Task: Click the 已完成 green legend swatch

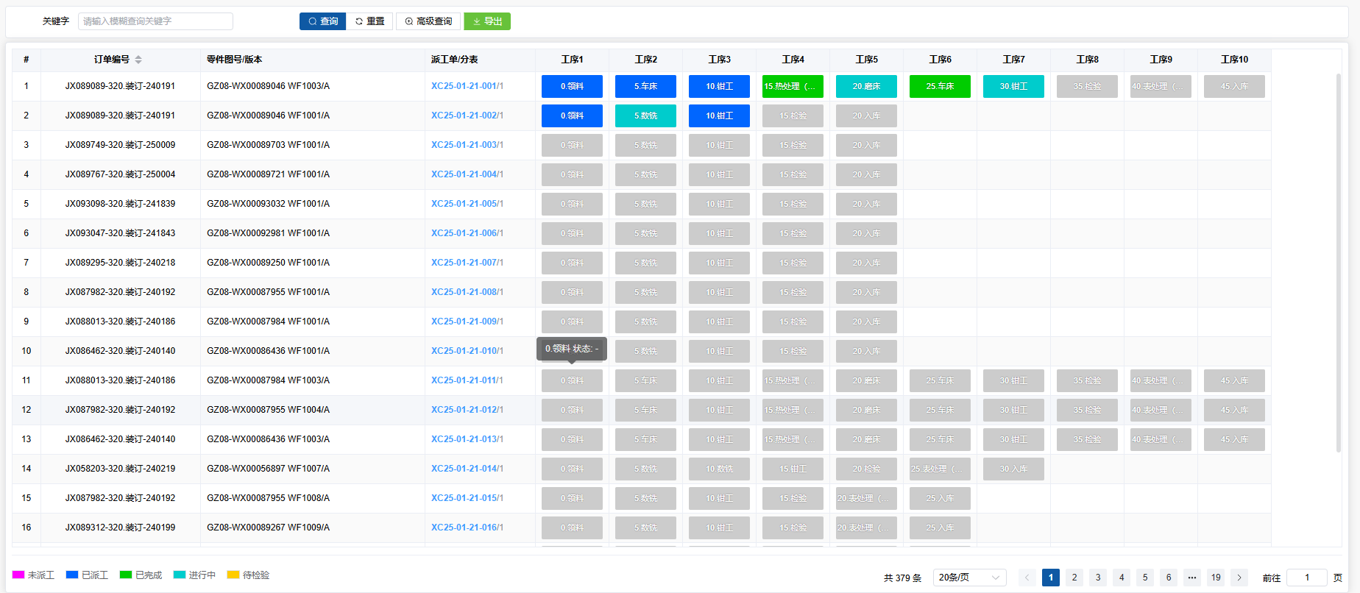Action: 126,575
